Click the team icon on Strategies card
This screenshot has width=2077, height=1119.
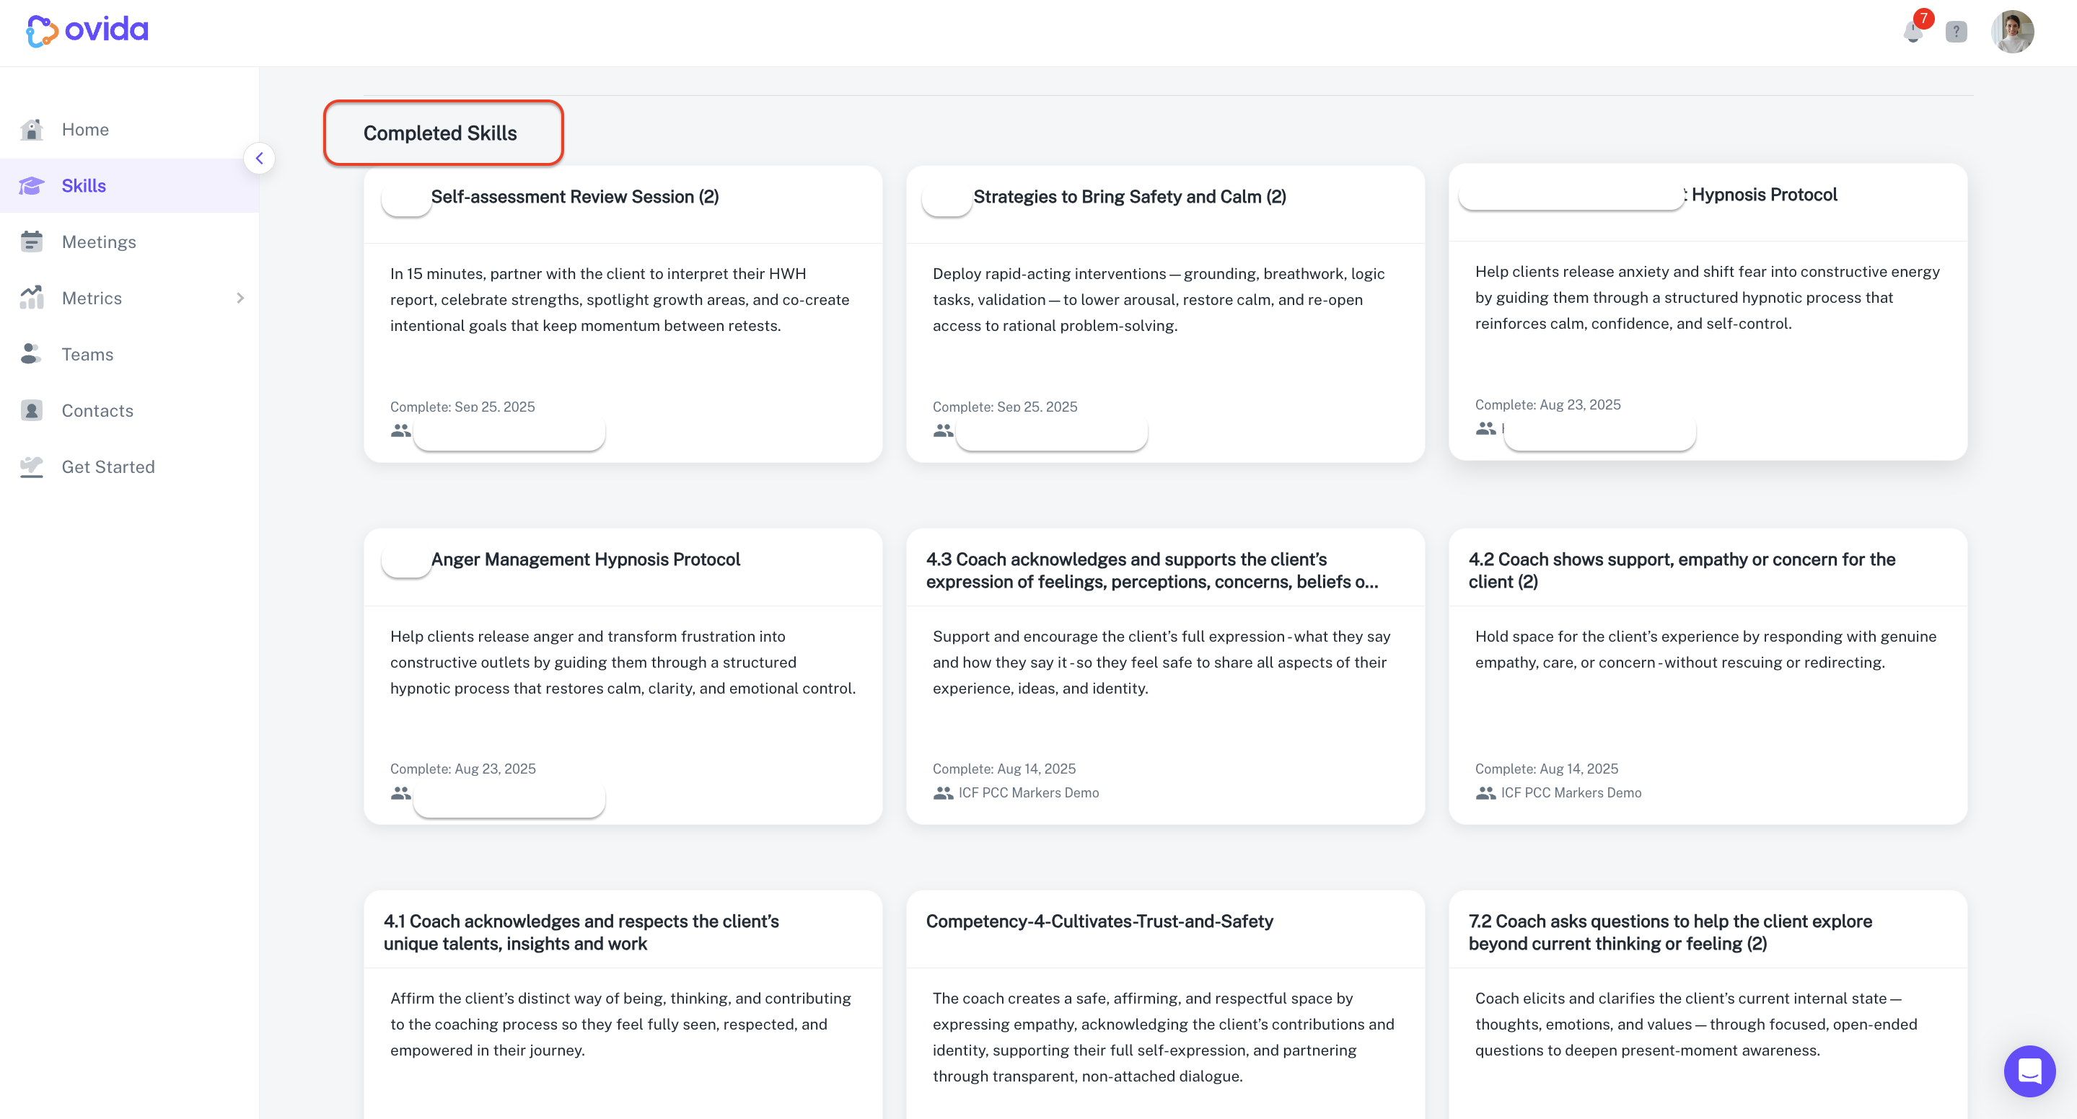click(x=944, y=431)
